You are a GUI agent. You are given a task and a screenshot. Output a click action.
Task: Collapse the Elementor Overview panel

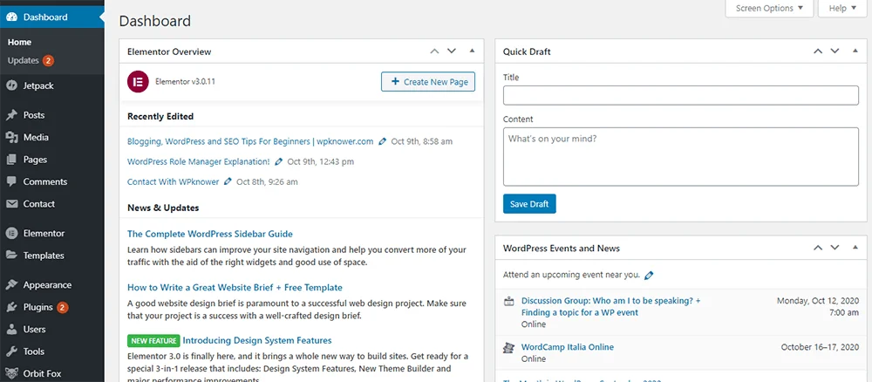(x=472, y=51)
